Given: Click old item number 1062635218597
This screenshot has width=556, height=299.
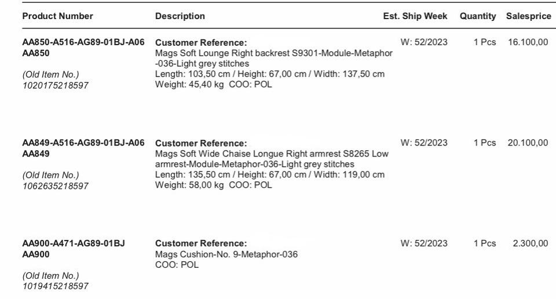Looking at the screenshot, I should click(x=56, y=186).
